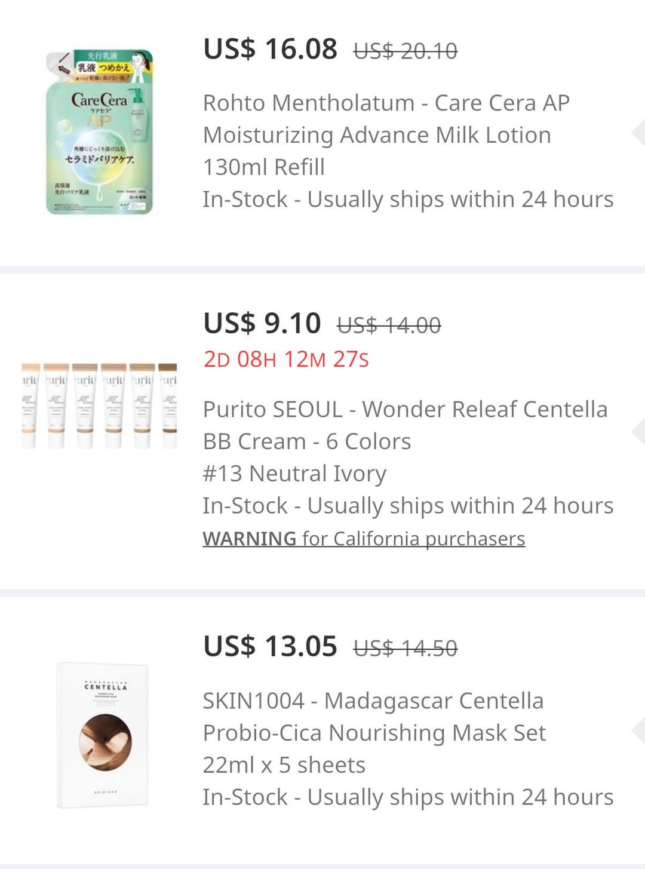Tap the crossed-out US$ 14.50 price
This screenshot has width=645, height=869.
coord(406,649)
